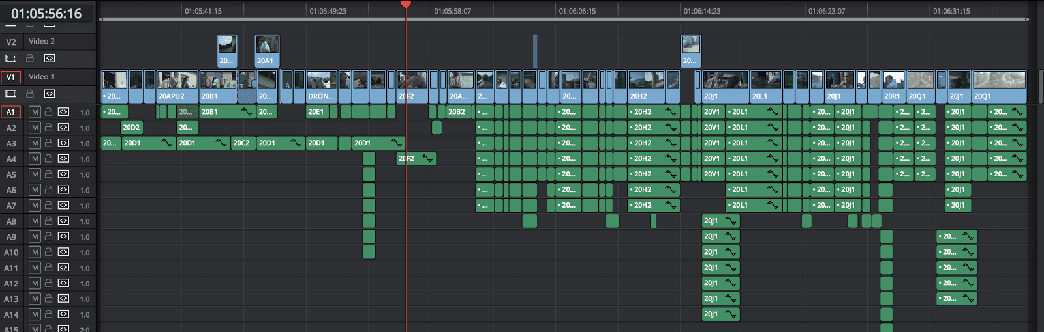
Task: Toggle auto select on Video 2 track
Action: click(50, 58)
